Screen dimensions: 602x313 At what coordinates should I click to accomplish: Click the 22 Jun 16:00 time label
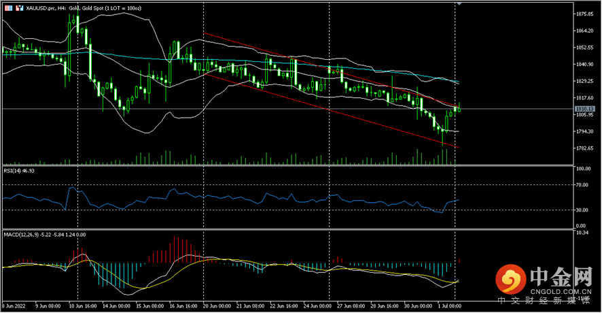284,306
